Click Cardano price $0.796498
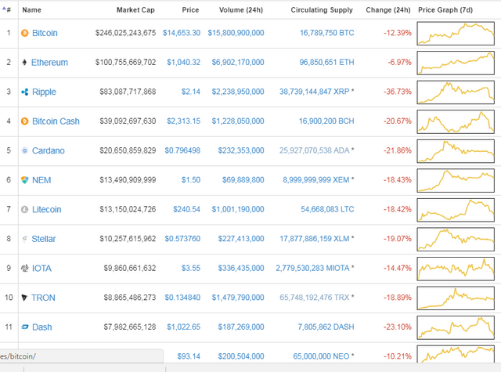501x372 pixels. pyautogui.click(x=182, y=150)
